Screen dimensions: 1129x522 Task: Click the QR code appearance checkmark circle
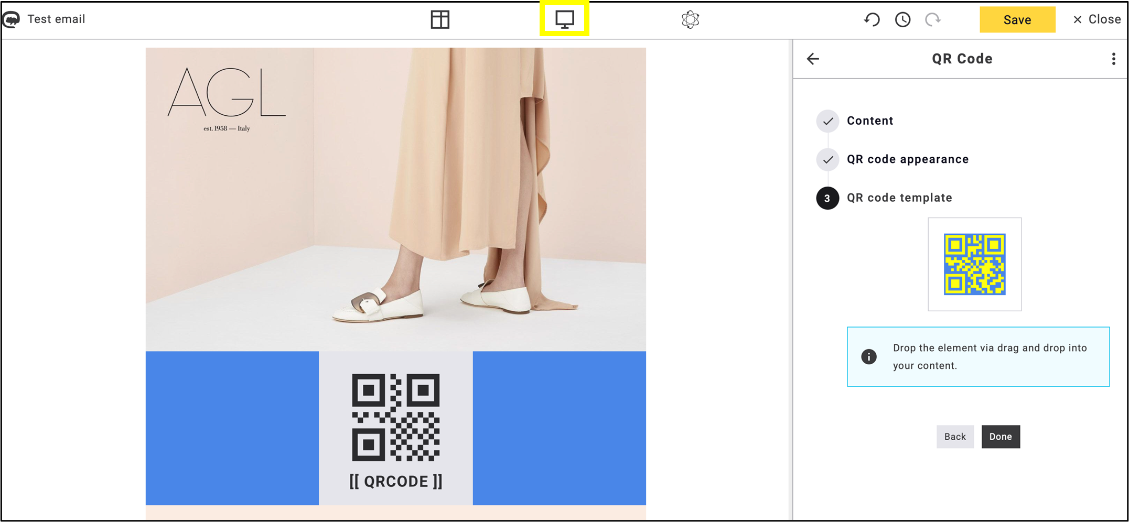[827, 159]
